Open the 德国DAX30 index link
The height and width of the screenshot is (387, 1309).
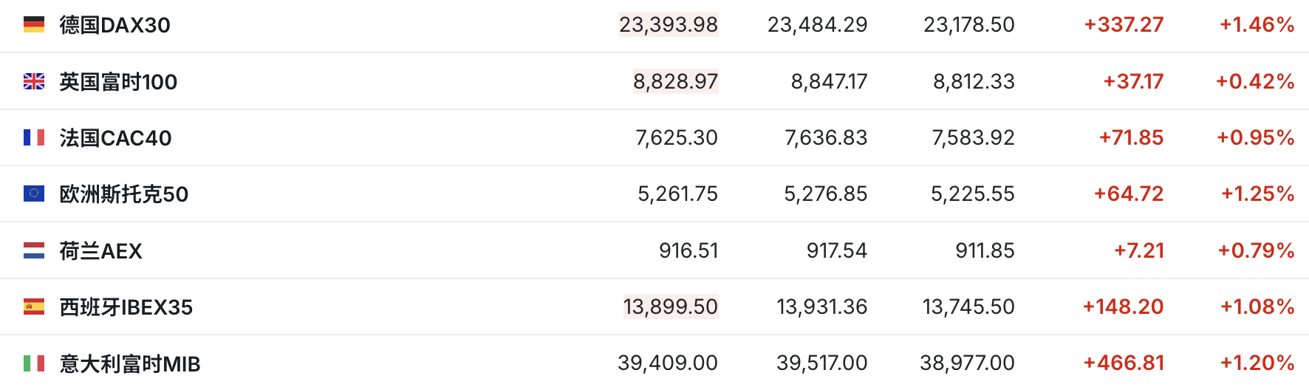pos(115,25)
